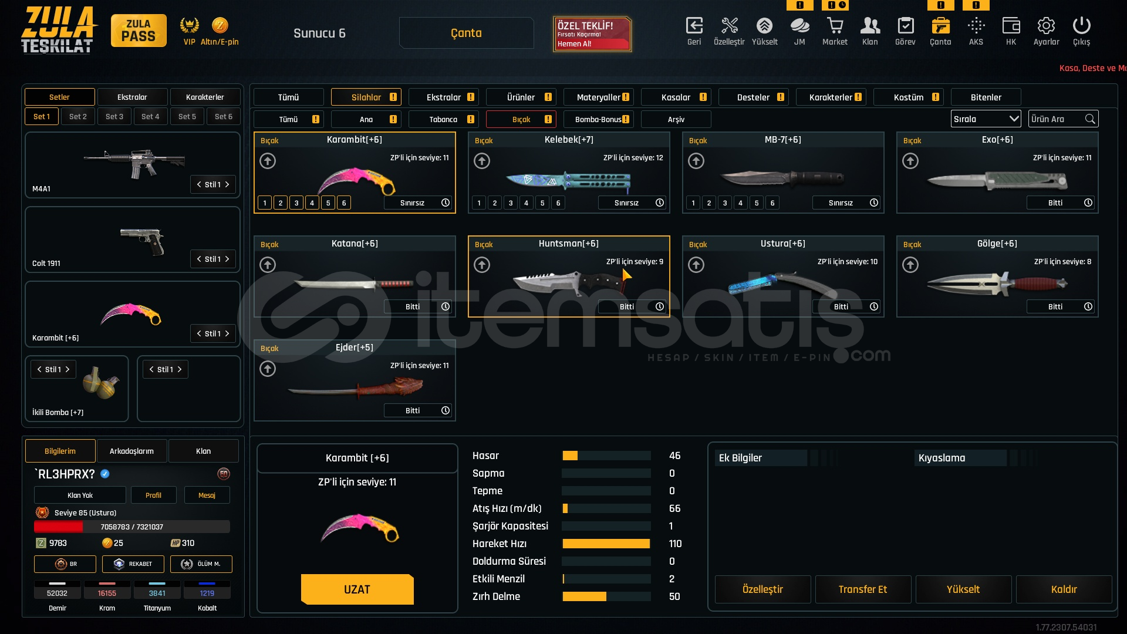Click next style arrow in empty set slot
The image size is (1127, 634).
coord(180,369)
